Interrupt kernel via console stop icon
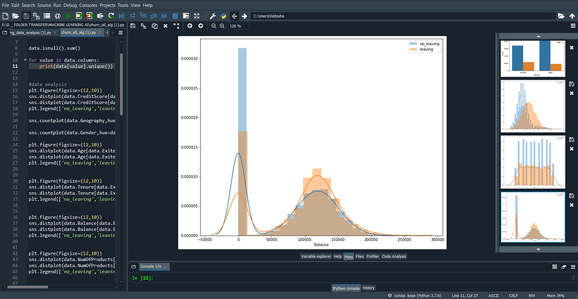This screenshot has height=299, width=578. tap(555, 267)
